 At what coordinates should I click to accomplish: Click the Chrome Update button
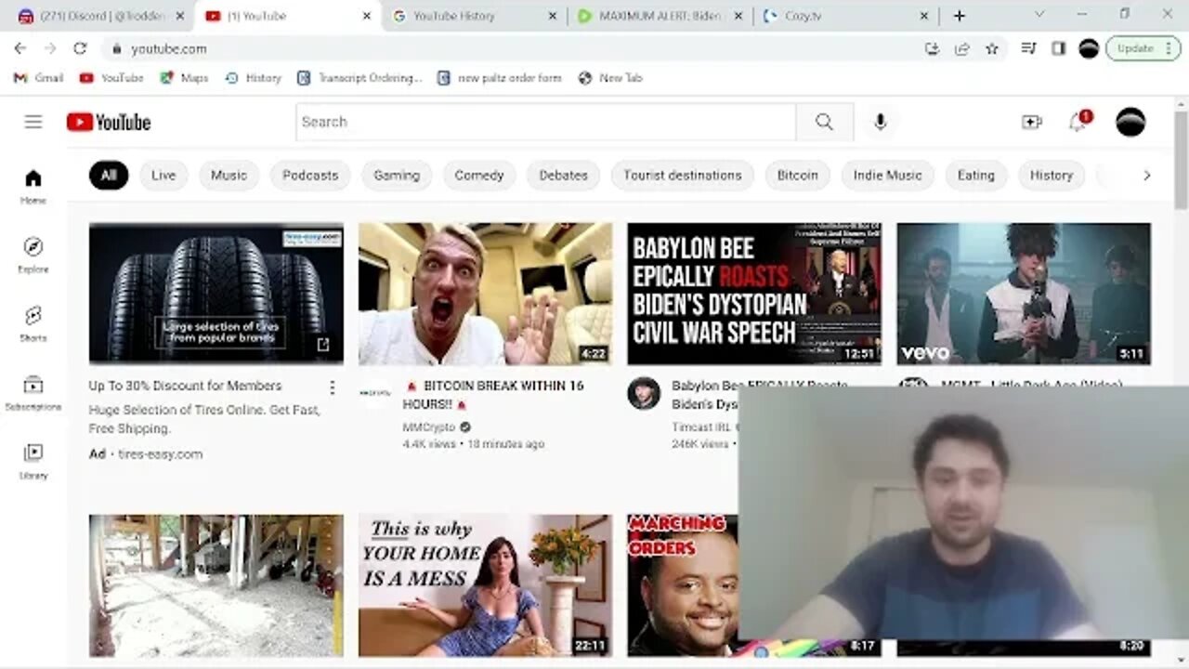point(1143,48)
